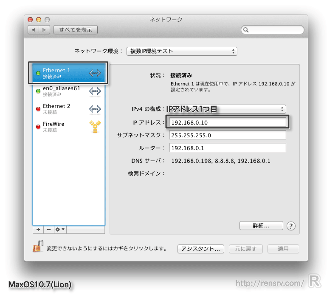
Task: Open the gear action menu
Action: pyautogui.click(x=60, y=229)
